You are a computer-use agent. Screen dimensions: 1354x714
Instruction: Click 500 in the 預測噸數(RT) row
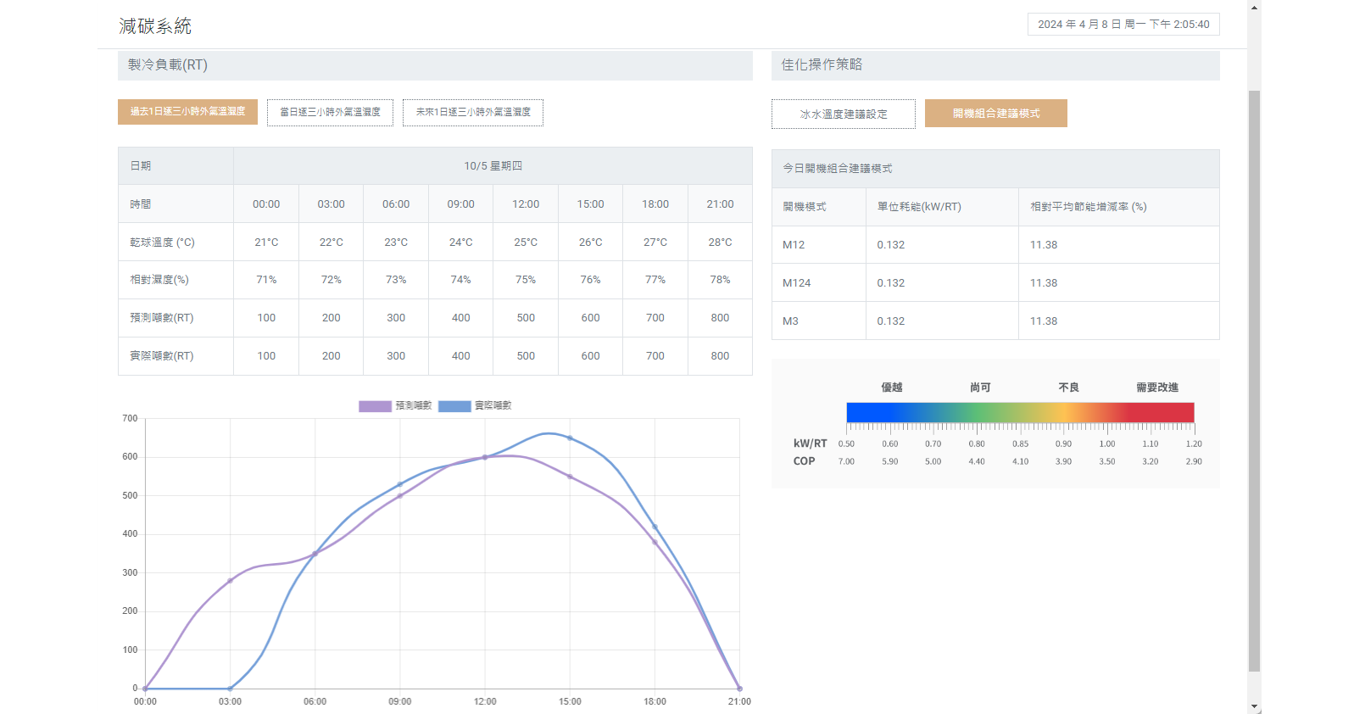pos(526,318)
